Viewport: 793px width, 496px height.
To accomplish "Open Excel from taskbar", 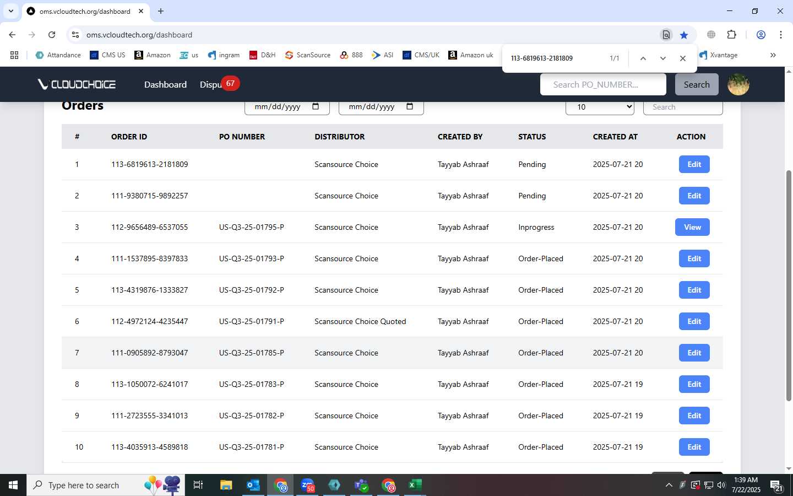I will 415,485.
